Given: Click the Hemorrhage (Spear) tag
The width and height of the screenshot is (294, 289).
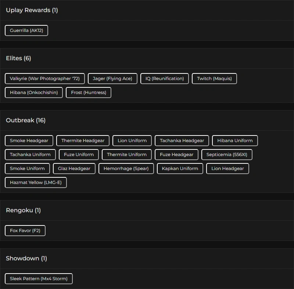Looking at the screenshot, I should coord(126,169).
